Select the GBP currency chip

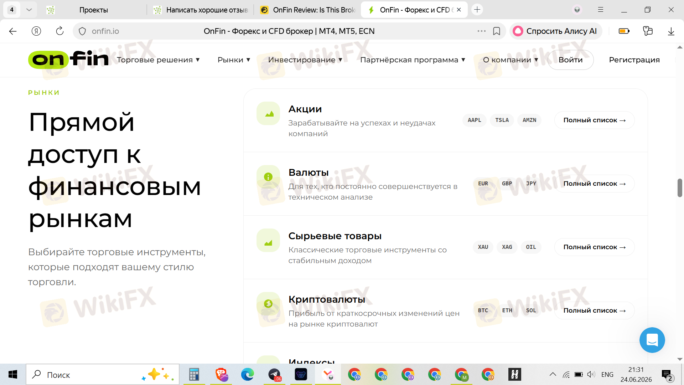point(507,184)
